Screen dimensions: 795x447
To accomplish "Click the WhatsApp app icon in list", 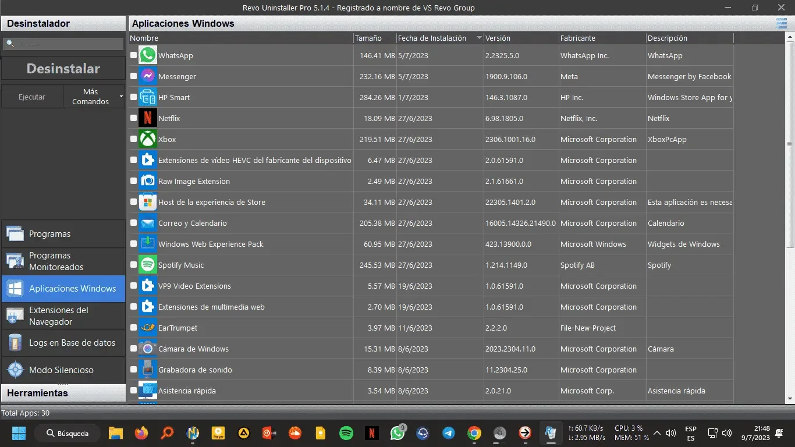I will click(x=148, y=55).
